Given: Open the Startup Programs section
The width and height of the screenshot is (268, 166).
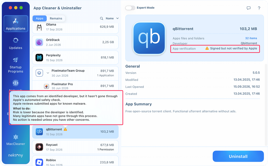Looking at the screenshot, I should (16, 65).
